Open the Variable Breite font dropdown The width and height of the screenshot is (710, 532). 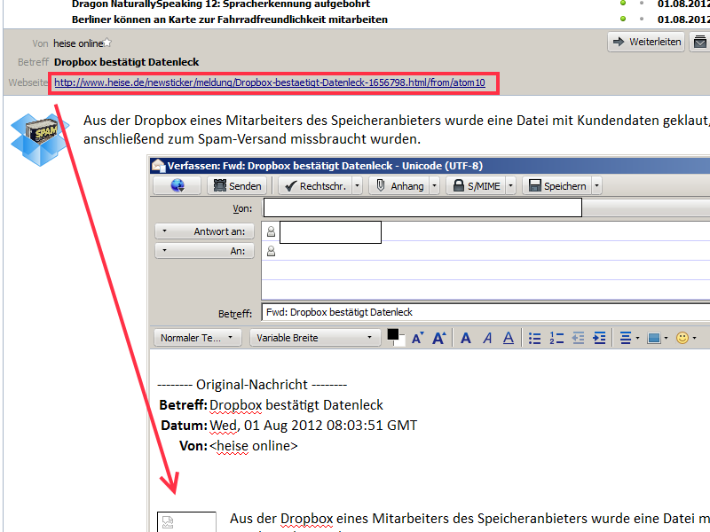(x=313, y=338)
